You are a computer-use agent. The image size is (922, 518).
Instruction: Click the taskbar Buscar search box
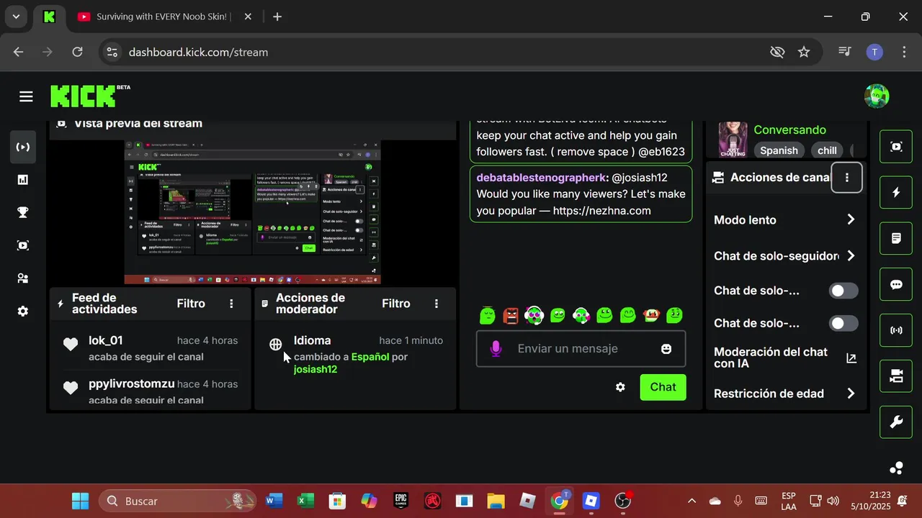pos(177,501)
